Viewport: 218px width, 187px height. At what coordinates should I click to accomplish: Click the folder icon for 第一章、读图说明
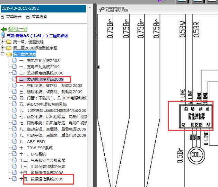9,42
